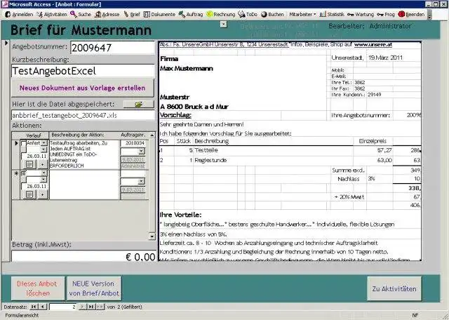This screenshot has height=320, width=449.
Task: Click the red Beenden button
Action: coord(411,14)
